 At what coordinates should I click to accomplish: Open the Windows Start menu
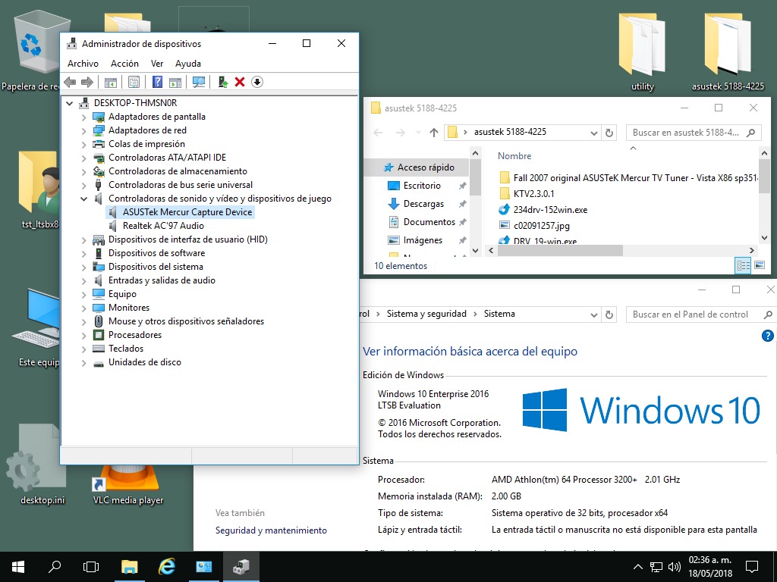[x=18, y=567]
